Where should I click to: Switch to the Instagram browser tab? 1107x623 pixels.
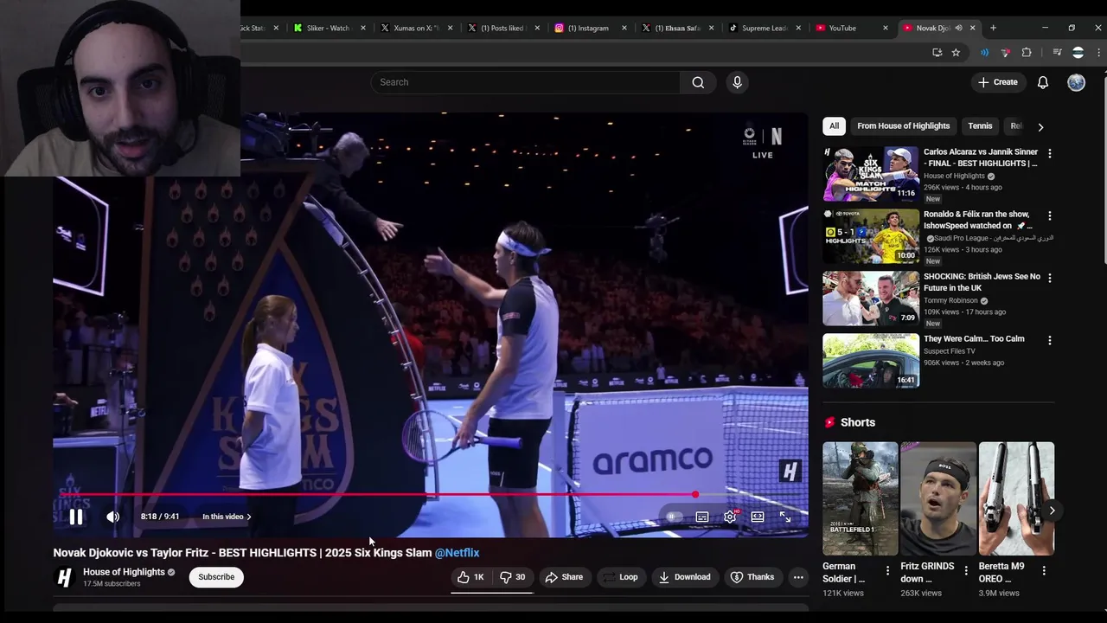click(x=588, y=28)
